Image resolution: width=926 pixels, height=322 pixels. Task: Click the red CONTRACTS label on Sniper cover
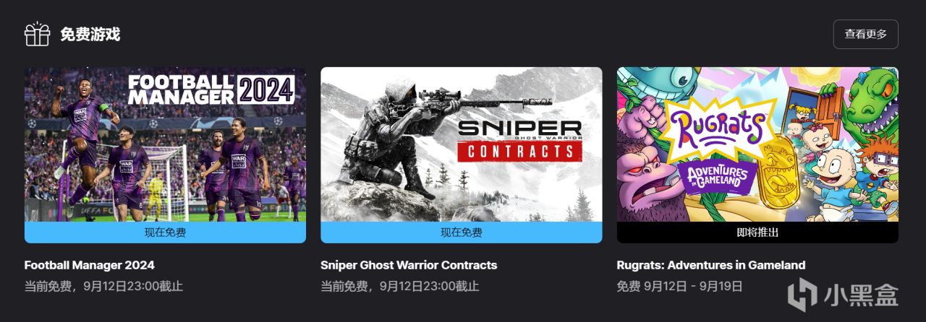tap(519, 151)
